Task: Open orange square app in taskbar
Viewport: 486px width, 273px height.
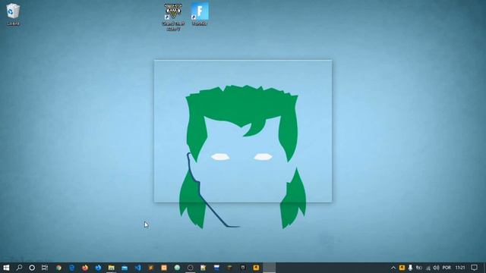Action: [164, 268]
